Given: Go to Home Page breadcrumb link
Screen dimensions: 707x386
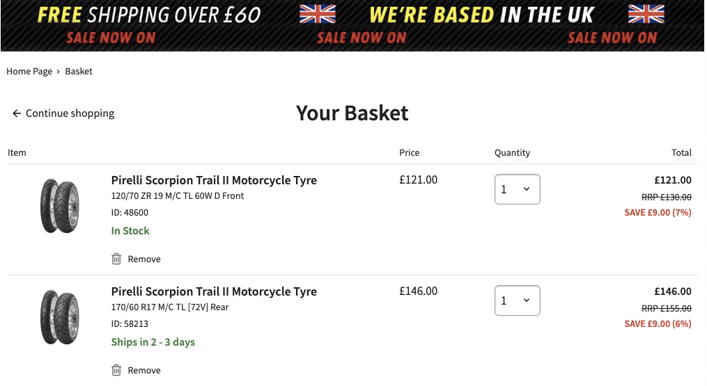Looking at the screenshot, I should pos(29,71).
